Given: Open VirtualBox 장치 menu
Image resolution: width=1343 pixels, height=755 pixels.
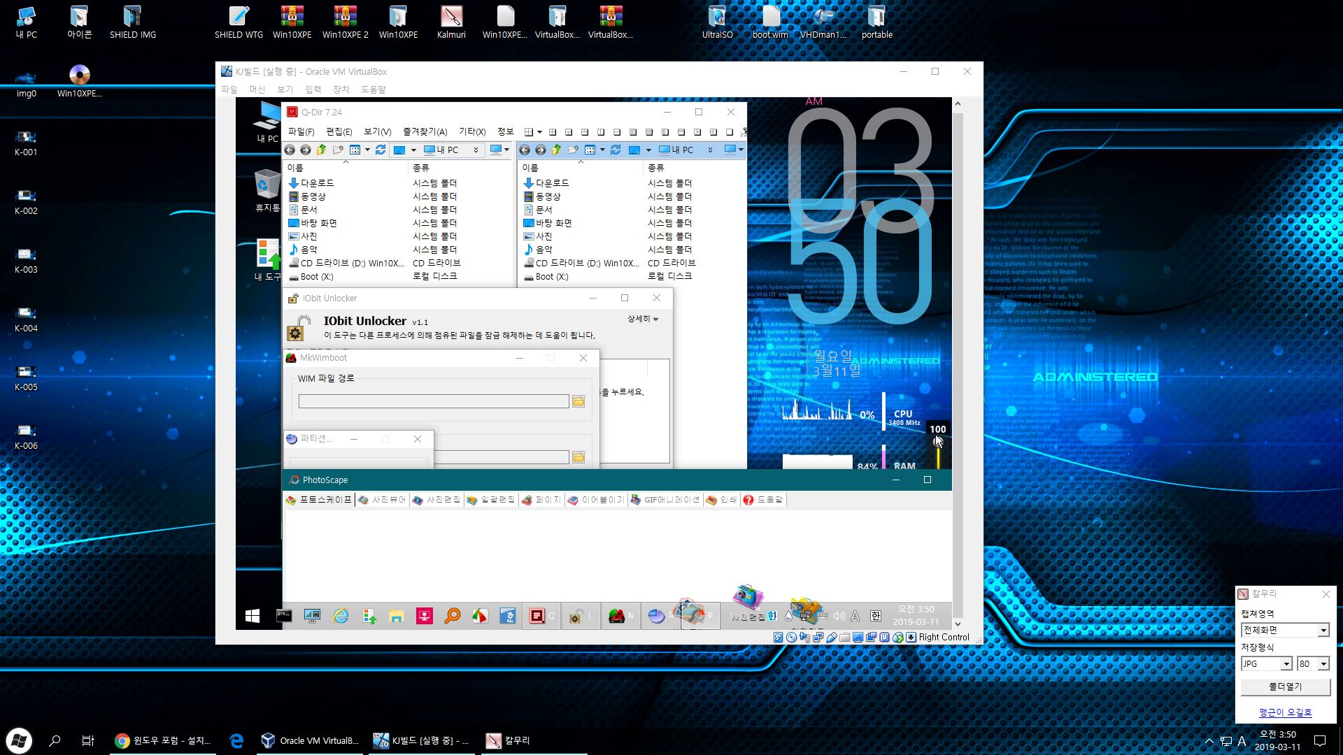Looking at the screenshot, I should click(341, 89).
